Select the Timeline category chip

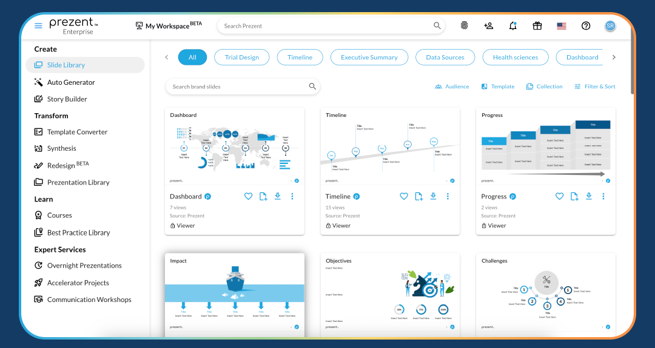click(x=300, y=57)
